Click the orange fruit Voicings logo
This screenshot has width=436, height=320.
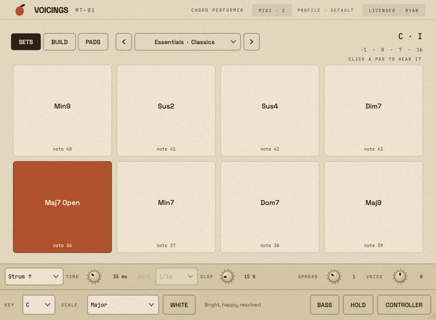pyautogui.click(x=20, y=10)
